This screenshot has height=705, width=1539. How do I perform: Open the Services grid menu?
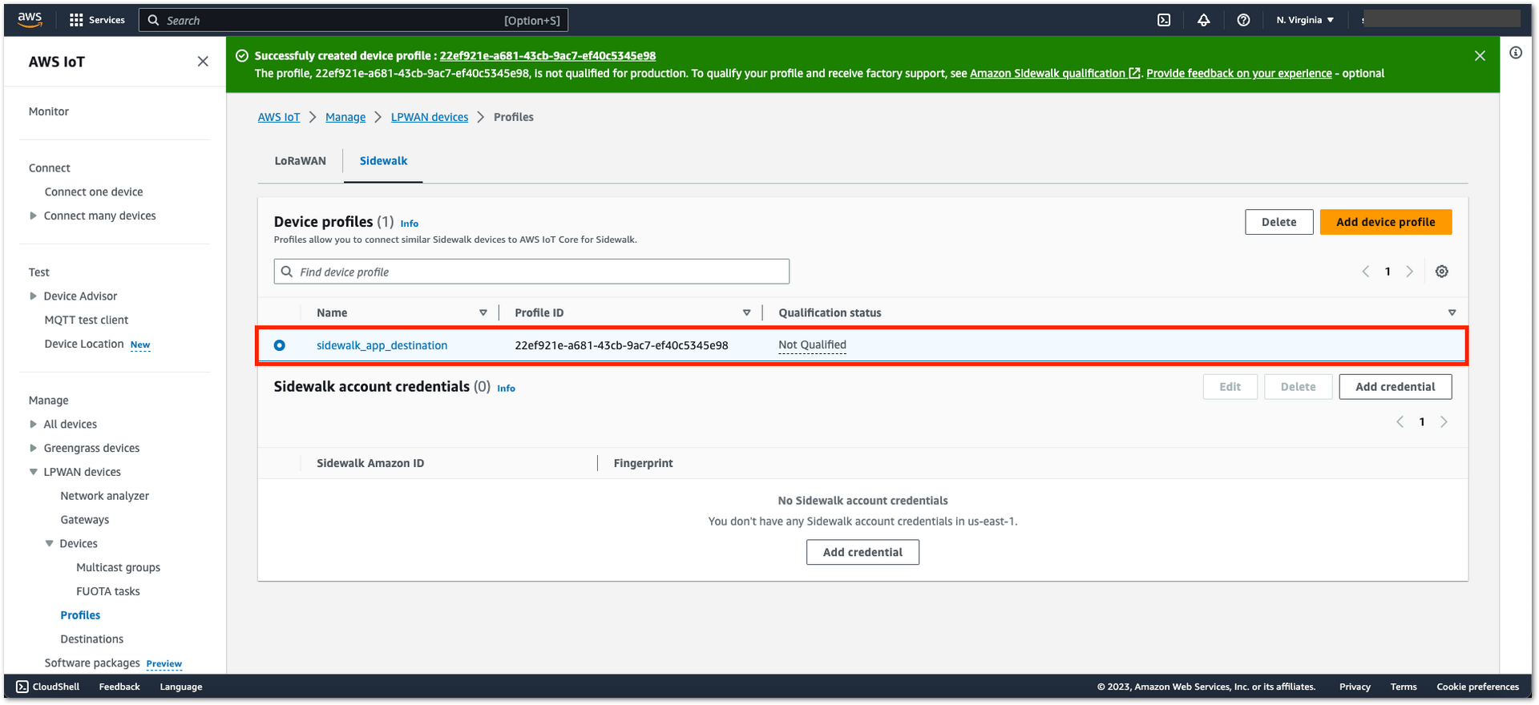(97, 20)
